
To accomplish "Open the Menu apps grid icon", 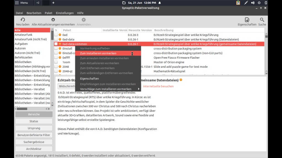I will pos(17,3).
